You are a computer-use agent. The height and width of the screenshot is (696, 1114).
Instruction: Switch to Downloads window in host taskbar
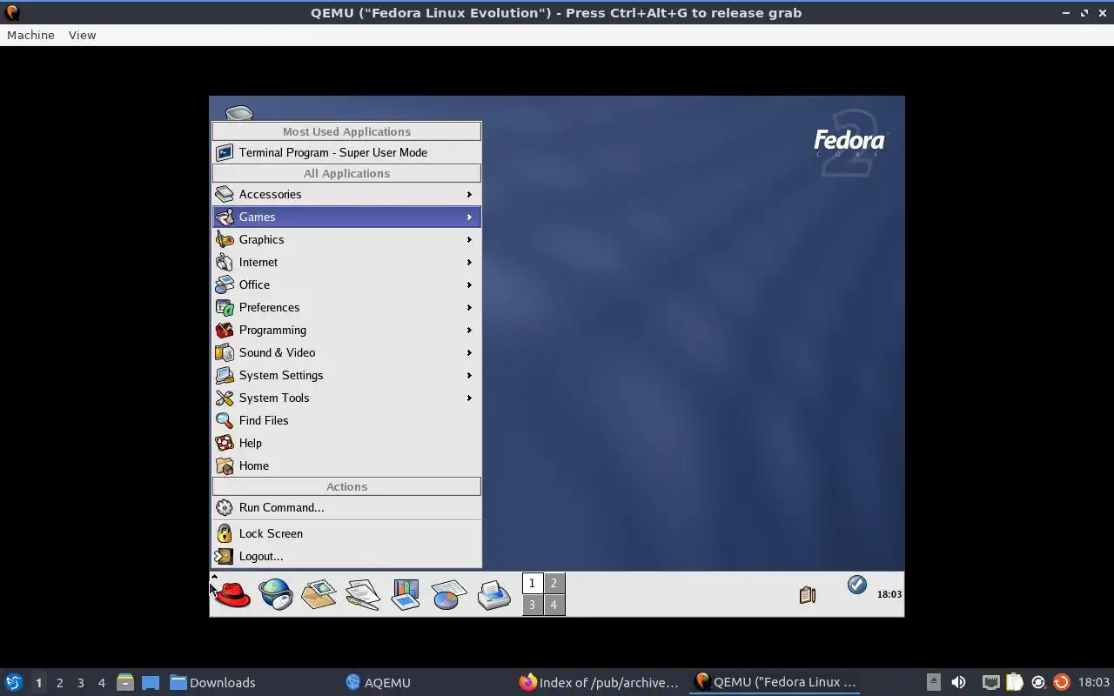pos(252,682)
